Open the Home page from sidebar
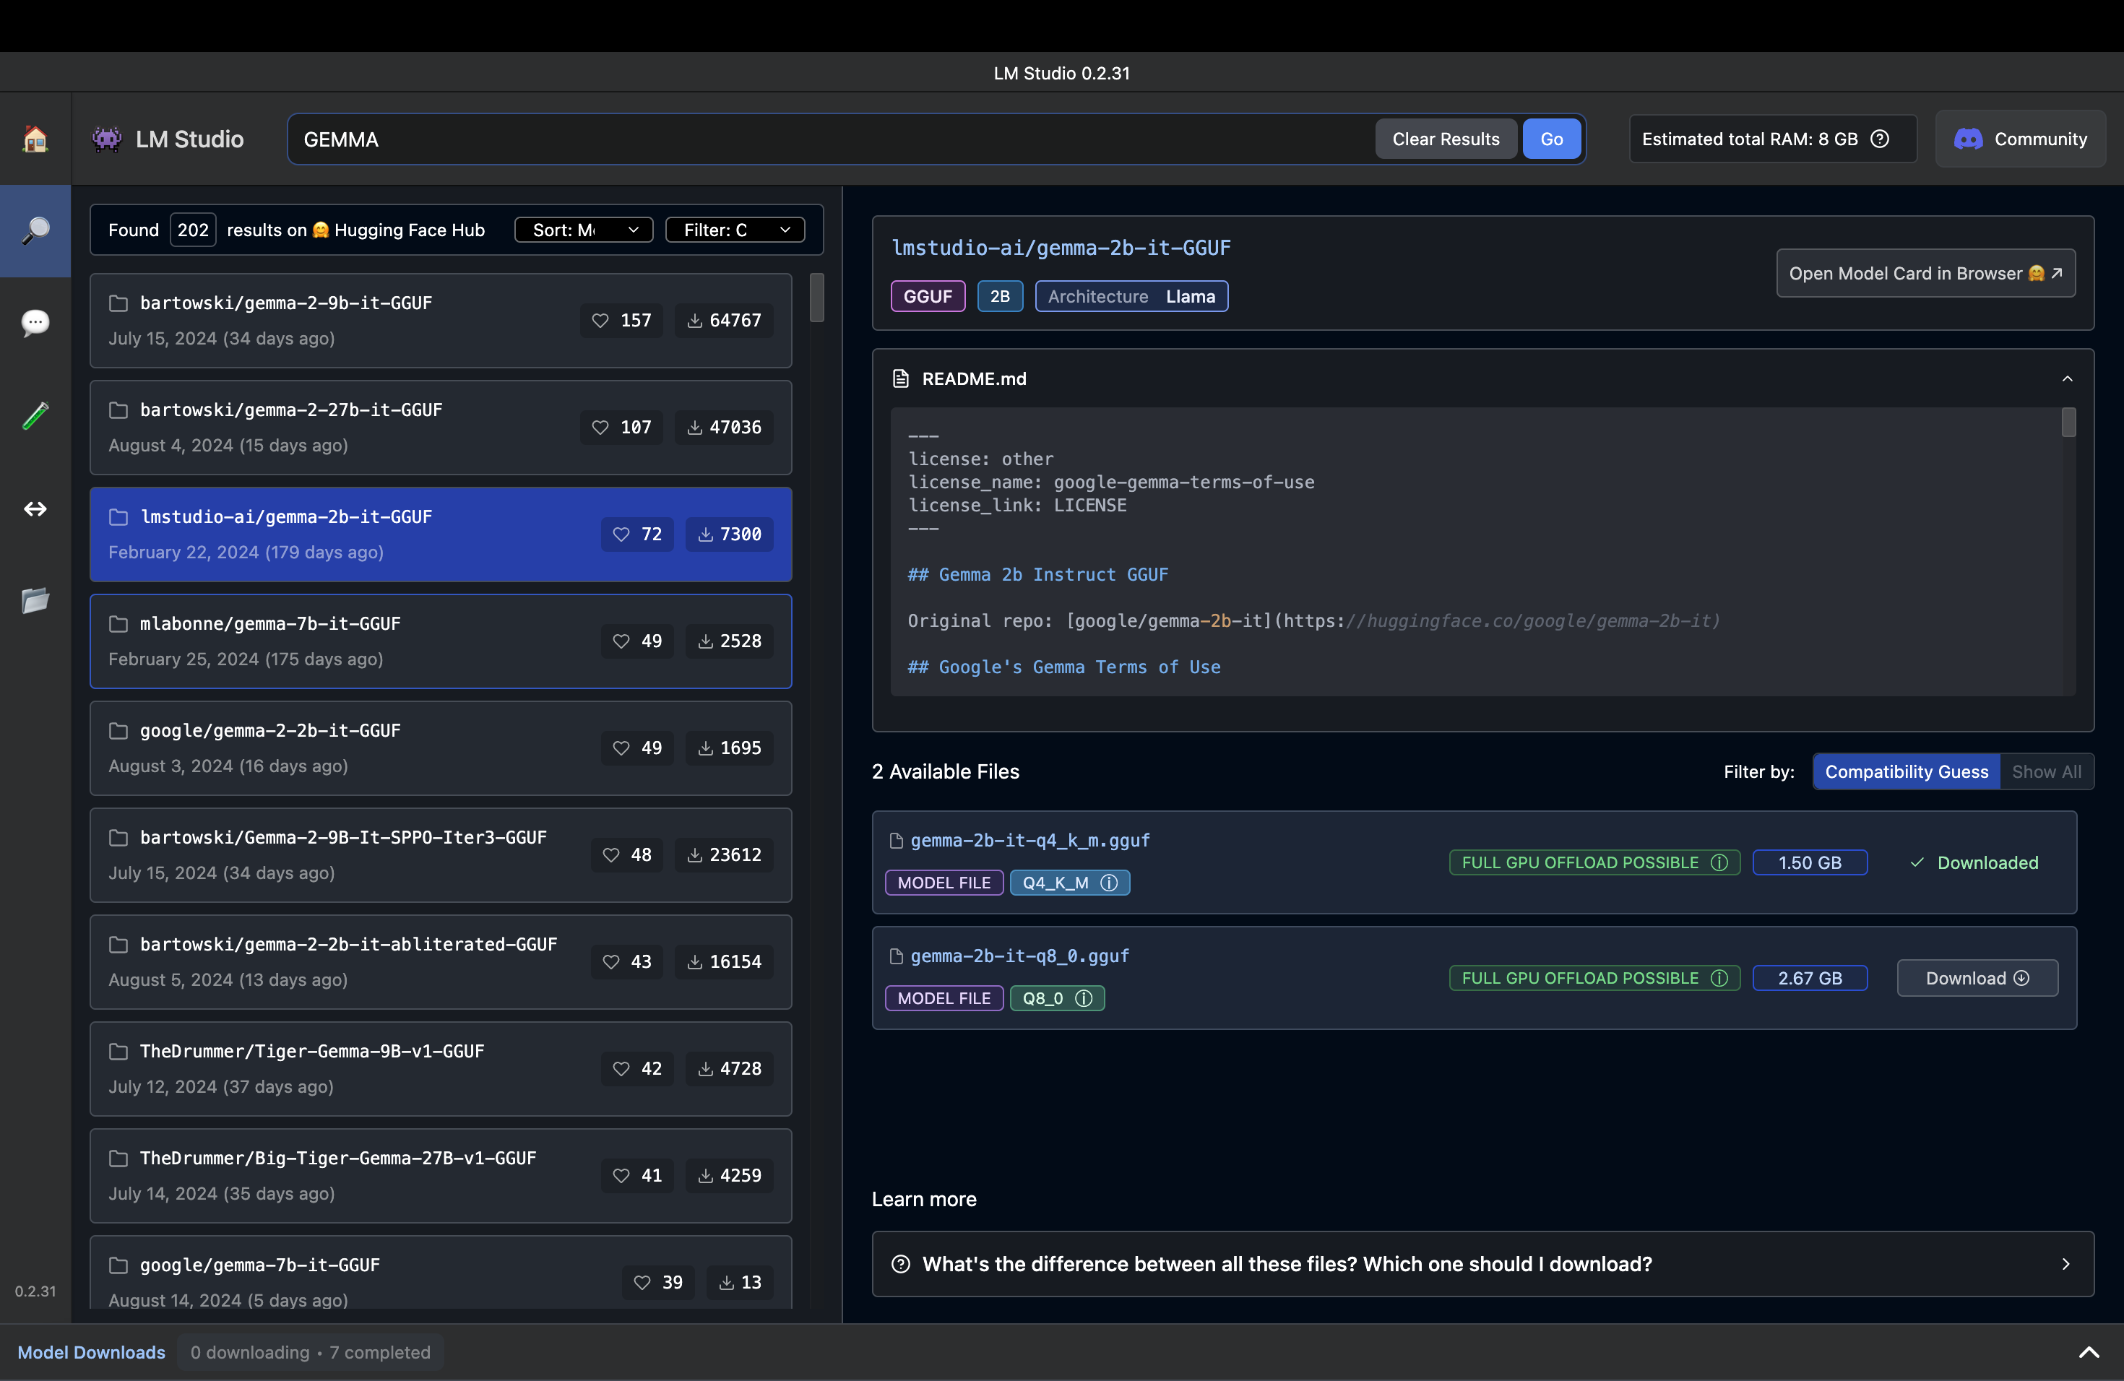Screen dimensions: 2124x1381 point(35,139)
